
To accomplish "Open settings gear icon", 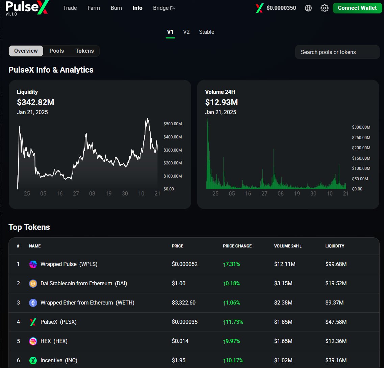I will (324, 8).
